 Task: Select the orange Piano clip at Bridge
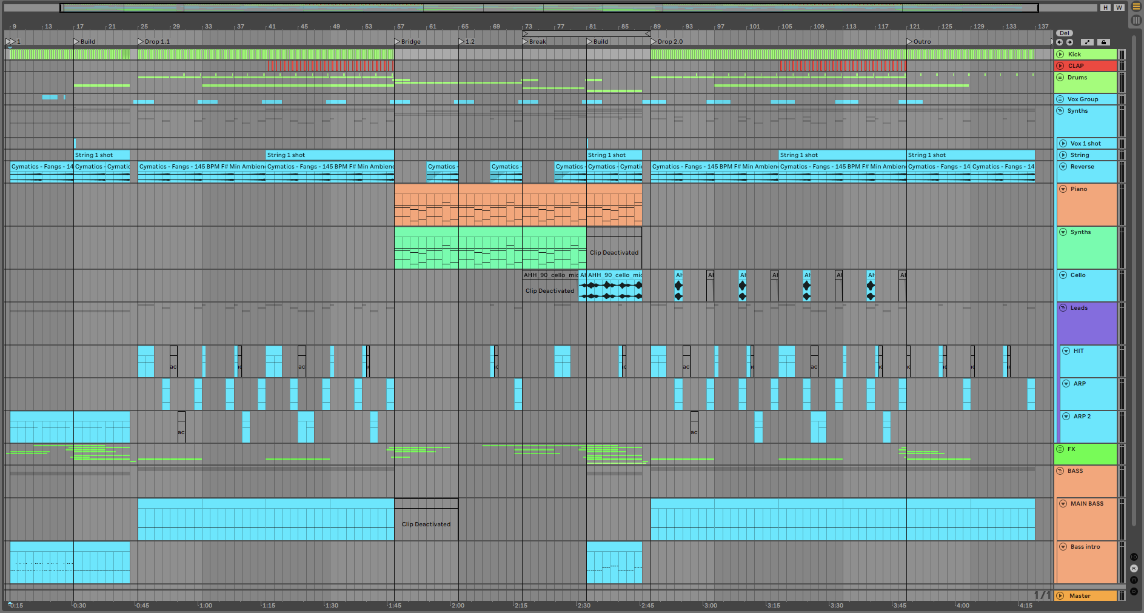pyautogui.click(x=426, y=205)
